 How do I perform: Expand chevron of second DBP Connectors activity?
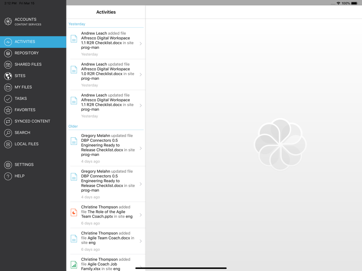click(x=140, y=184)
